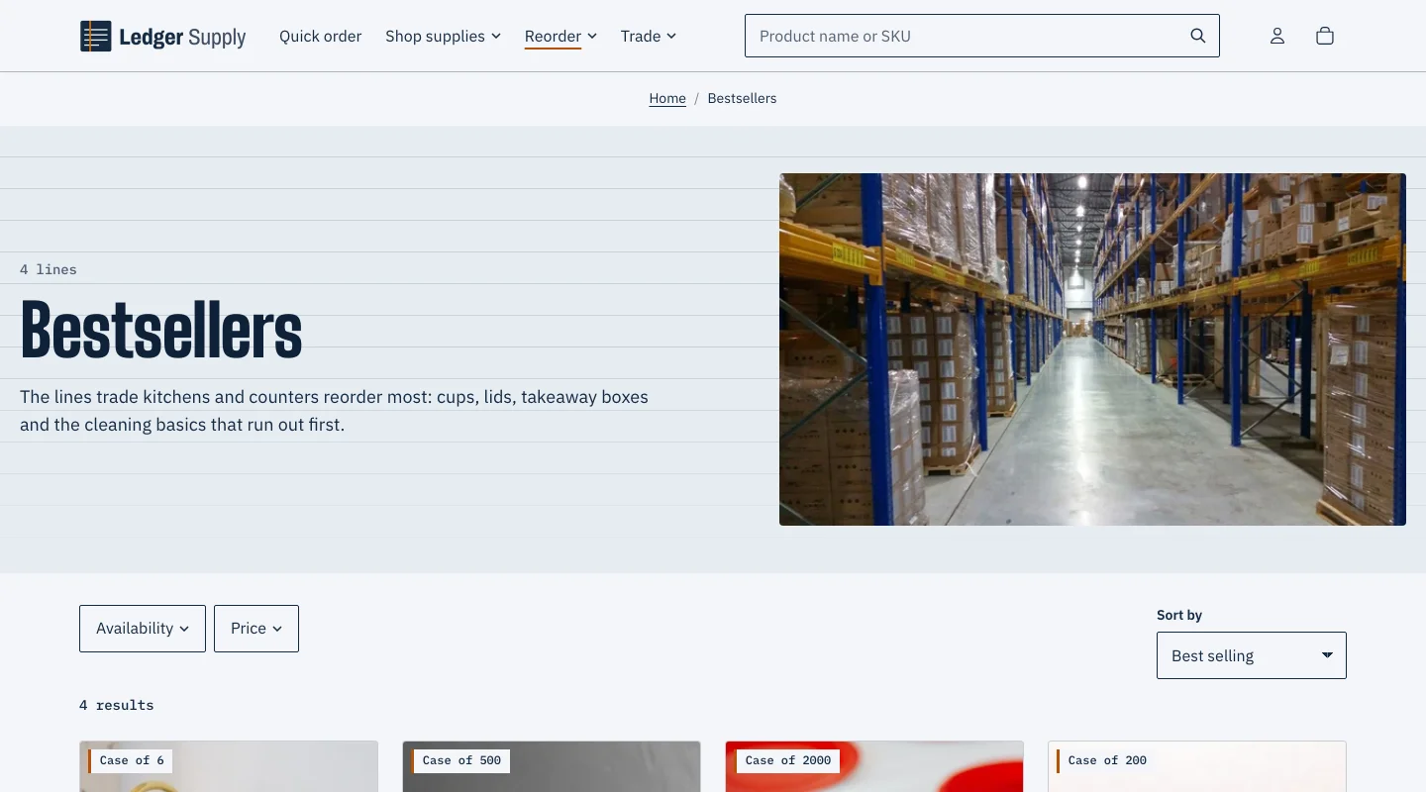Click the warehouse aisle banner image

[1092, 349]
